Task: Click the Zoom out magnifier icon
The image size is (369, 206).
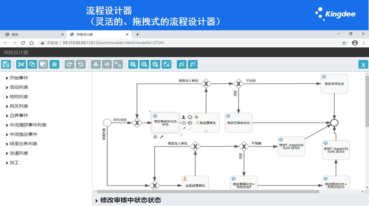Action: click(x=144, y=64)
